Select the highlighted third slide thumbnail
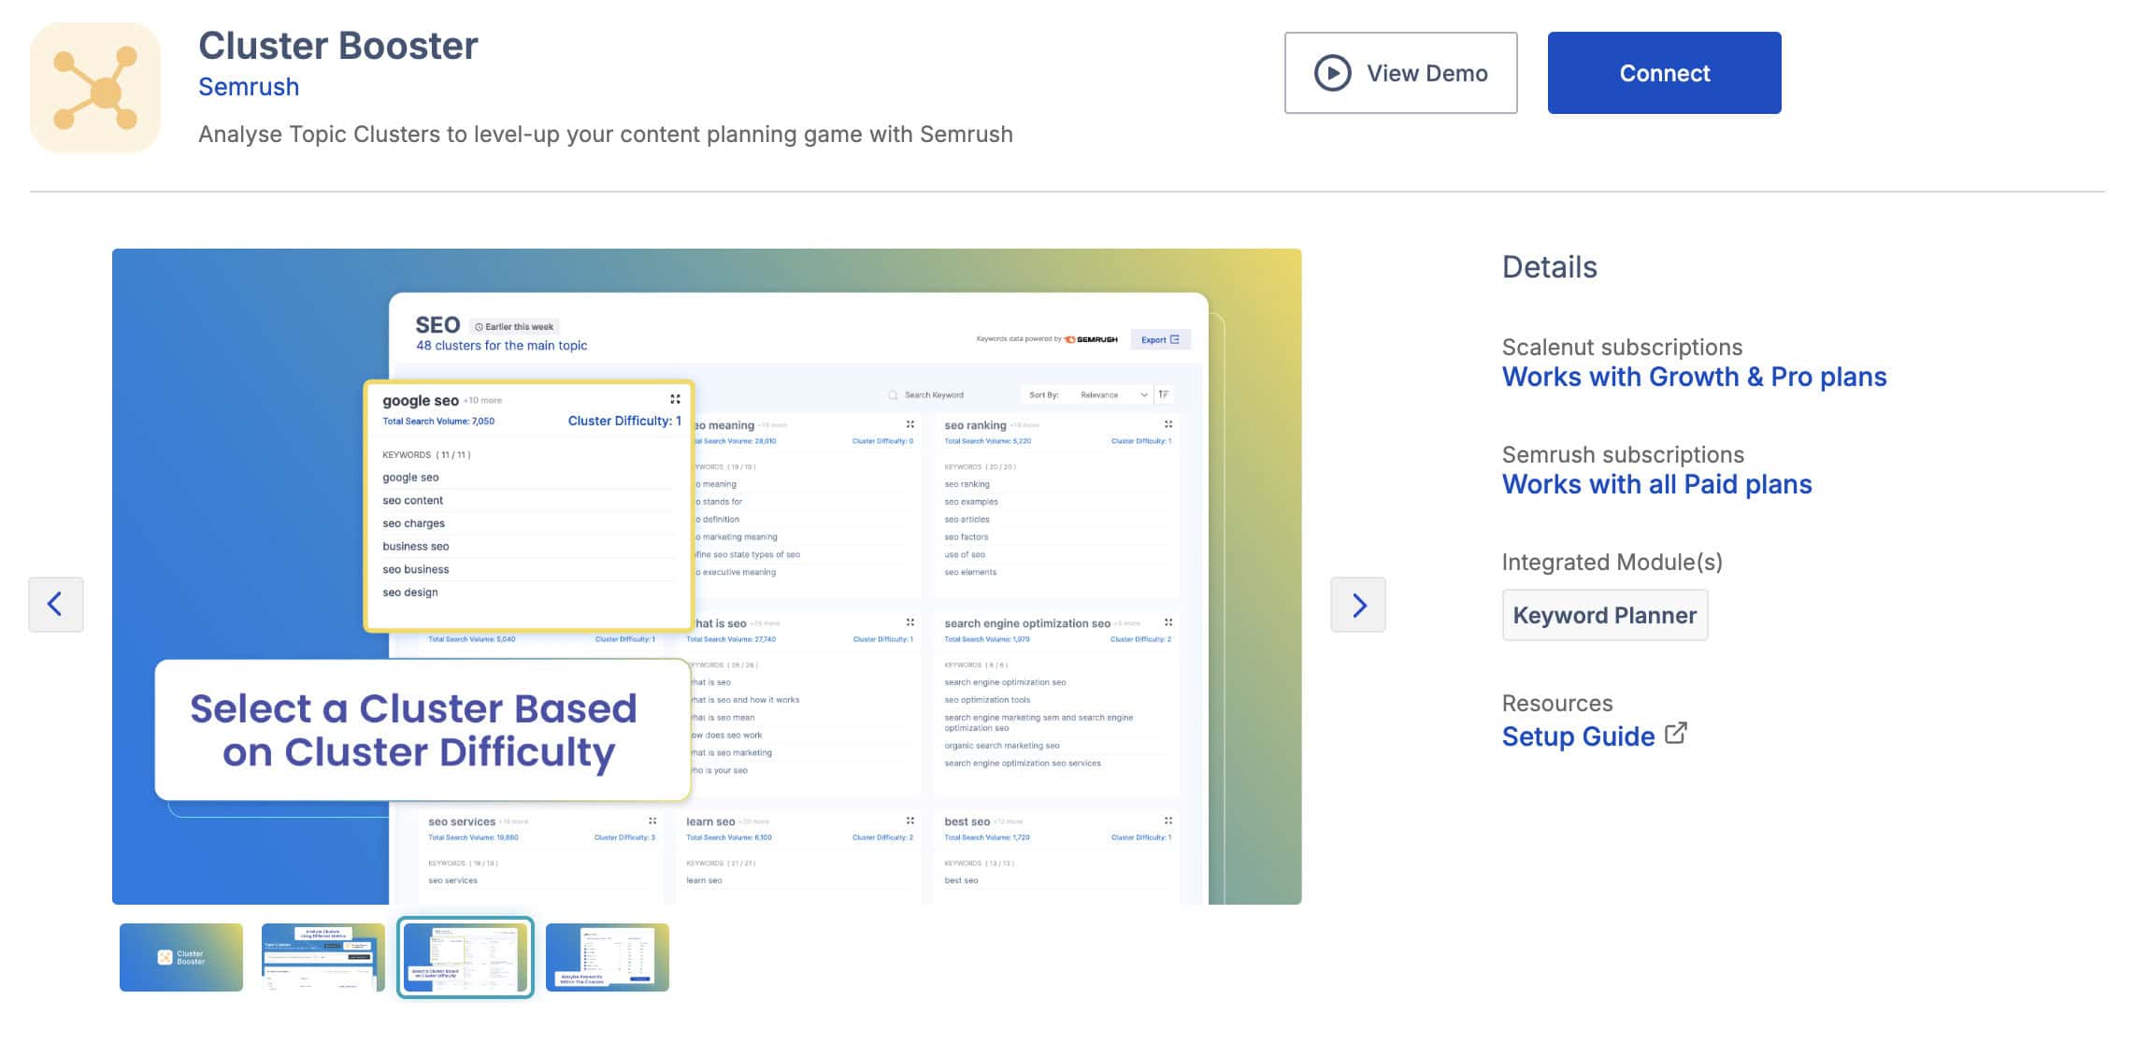 466,957
